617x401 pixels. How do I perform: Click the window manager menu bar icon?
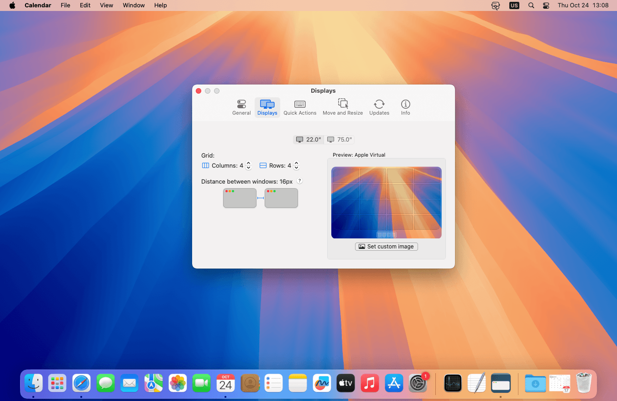496,5
